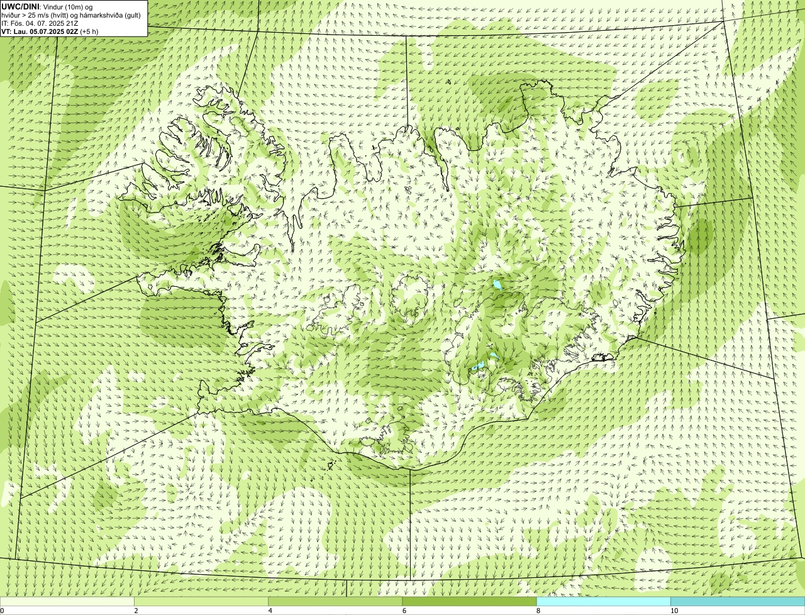Click the 'VT: Lau. 05.07.2025 02Z (+5 h)' line

(50, 31)
